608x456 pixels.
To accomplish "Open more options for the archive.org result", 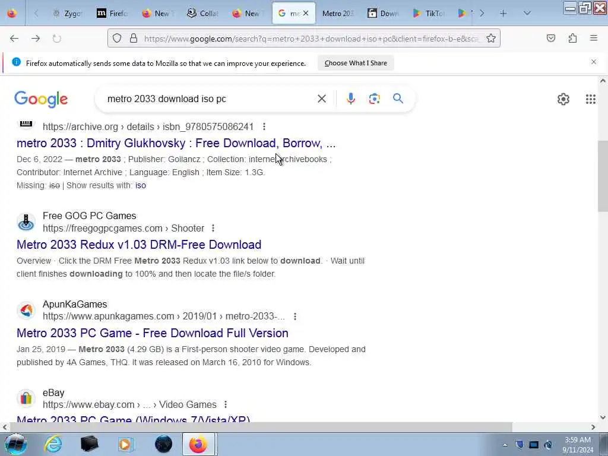I will tap(264, 126).
